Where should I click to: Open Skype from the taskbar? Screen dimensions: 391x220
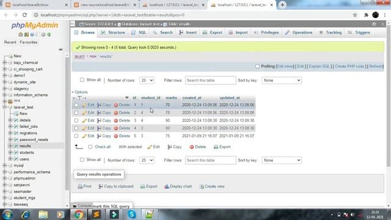[x=132, y=215]
